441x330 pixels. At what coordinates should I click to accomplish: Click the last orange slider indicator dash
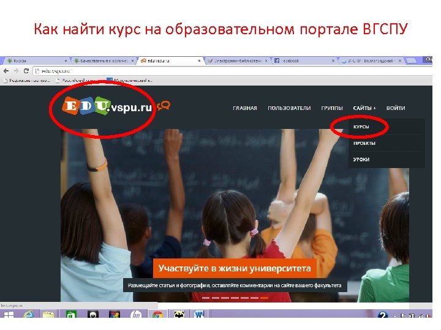pyautogui.click(x=264, y=298)
